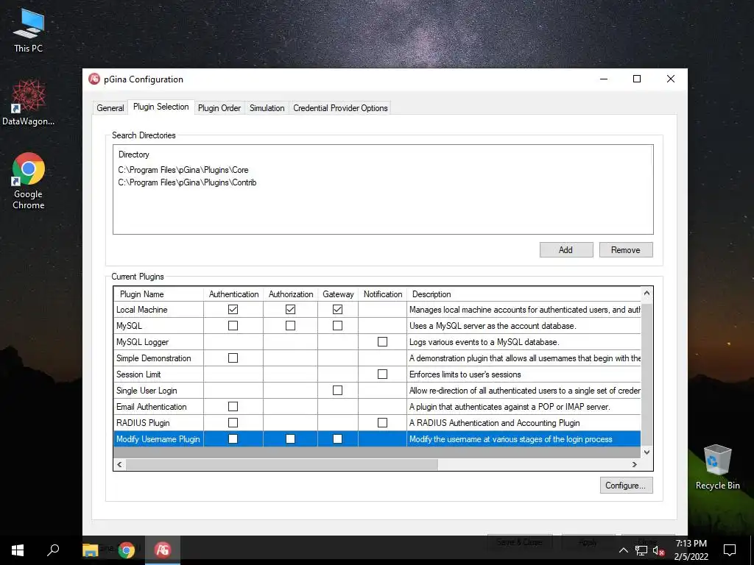Open the Simulation tab

click(x=267, y=108)
